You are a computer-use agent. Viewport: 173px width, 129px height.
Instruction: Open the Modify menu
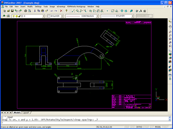(x=30, y=7)
